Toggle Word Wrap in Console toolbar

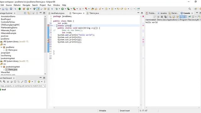click(177, 17)
